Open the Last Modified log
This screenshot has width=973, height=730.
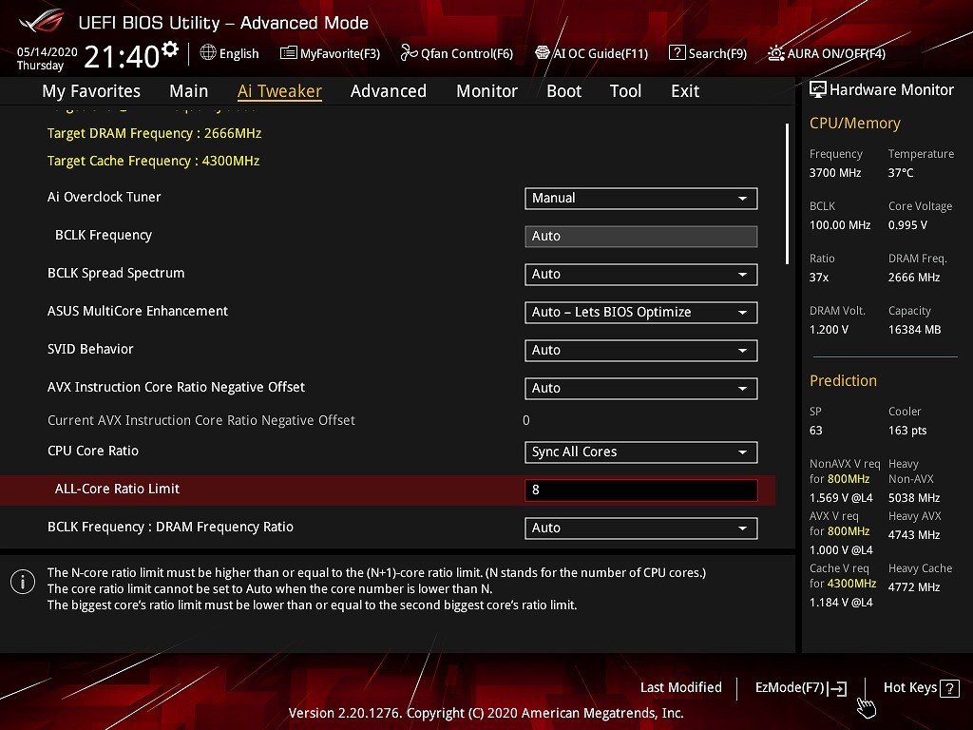click(680, 687)
